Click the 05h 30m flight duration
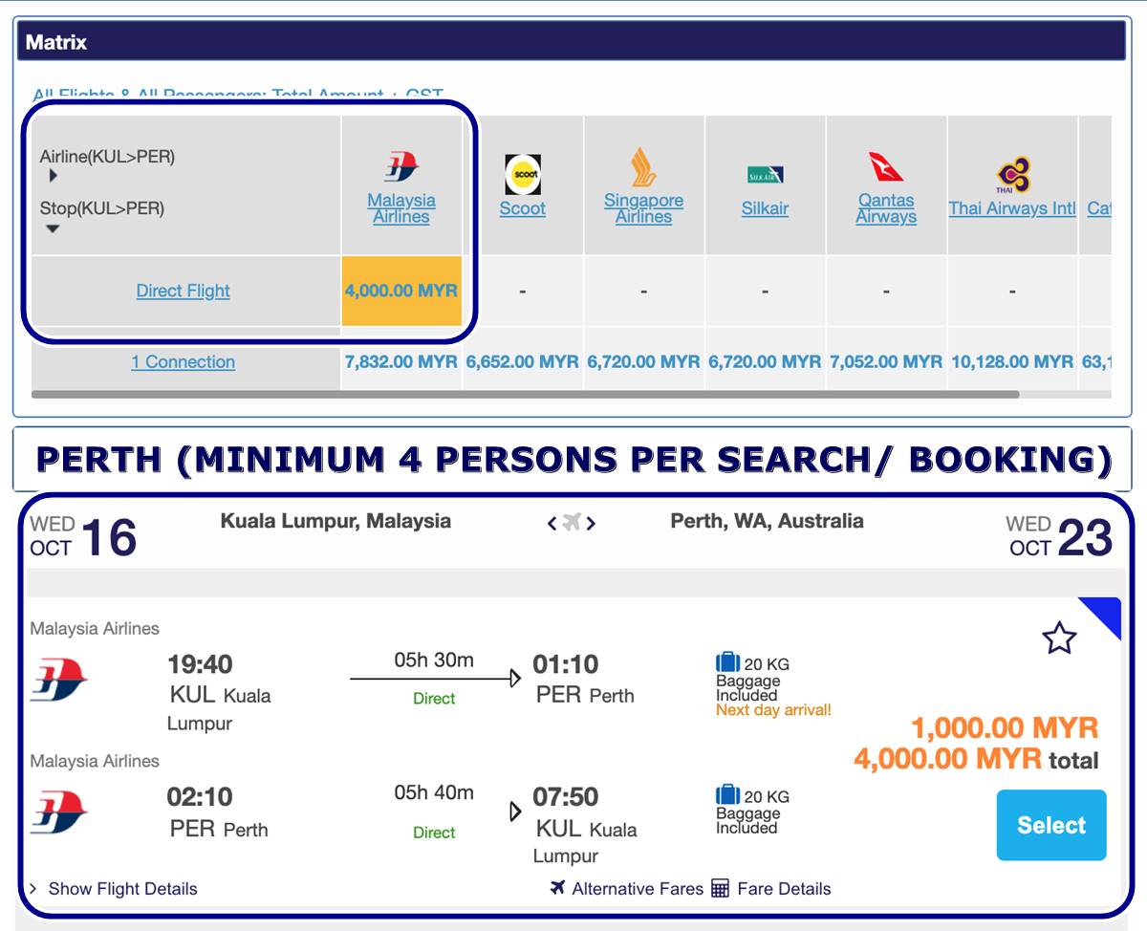 [434, 660]
